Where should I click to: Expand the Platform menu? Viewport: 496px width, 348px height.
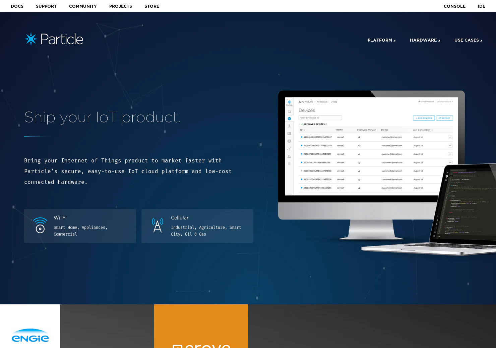click(x=381, y=40)
